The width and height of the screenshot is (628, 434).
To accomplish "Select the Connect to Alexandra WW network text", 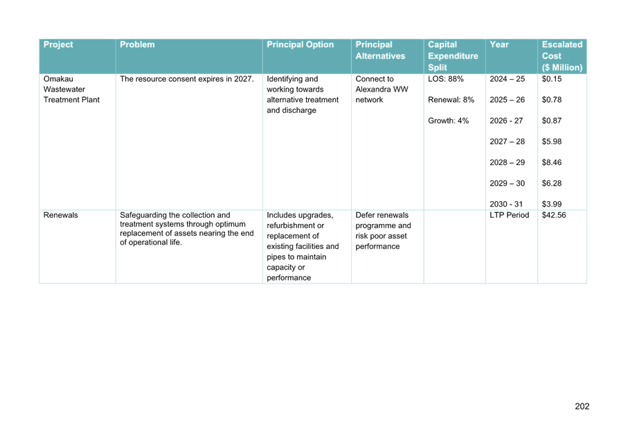I will pyautogui.click(x=382, y=89).
